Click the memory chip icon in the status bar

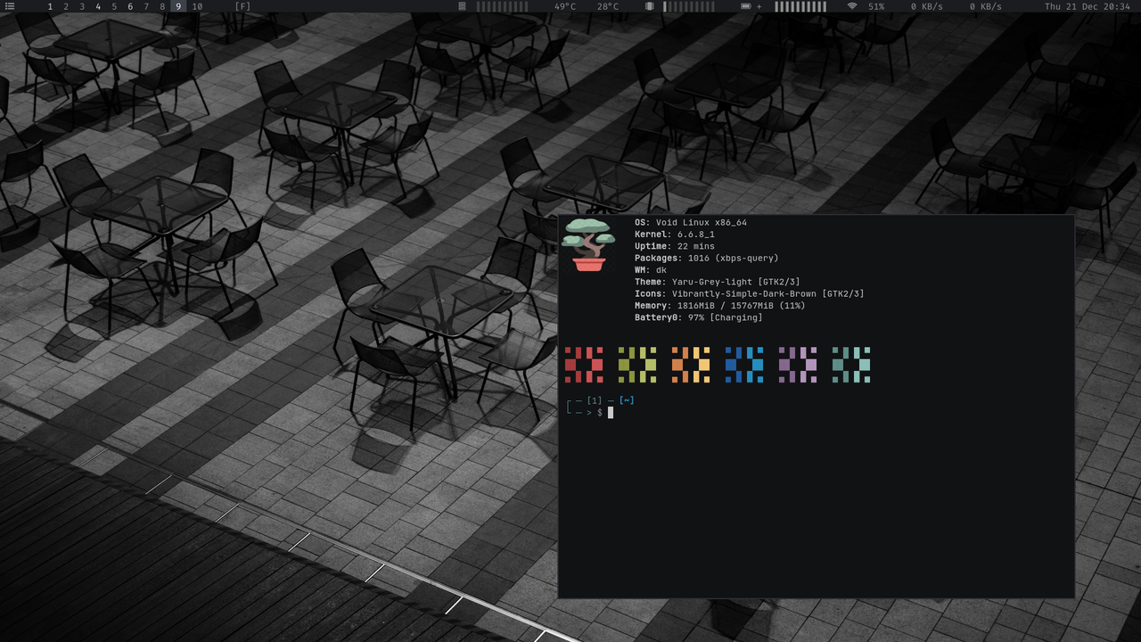click(649, 6)
